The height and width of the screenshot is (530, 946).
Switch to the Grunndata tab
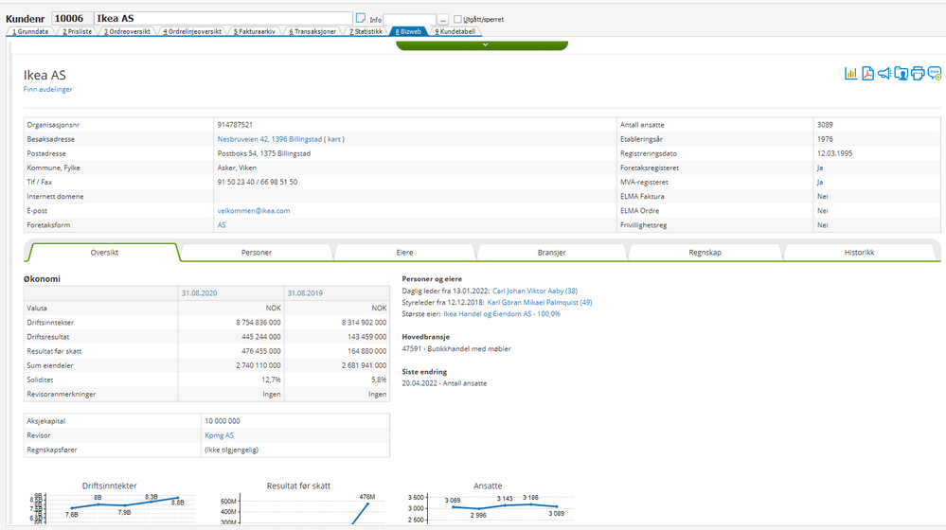[30, 31]
